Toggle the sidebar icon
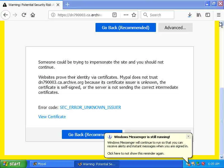Screen dimensions: 224x168 (x=208, y=15)
